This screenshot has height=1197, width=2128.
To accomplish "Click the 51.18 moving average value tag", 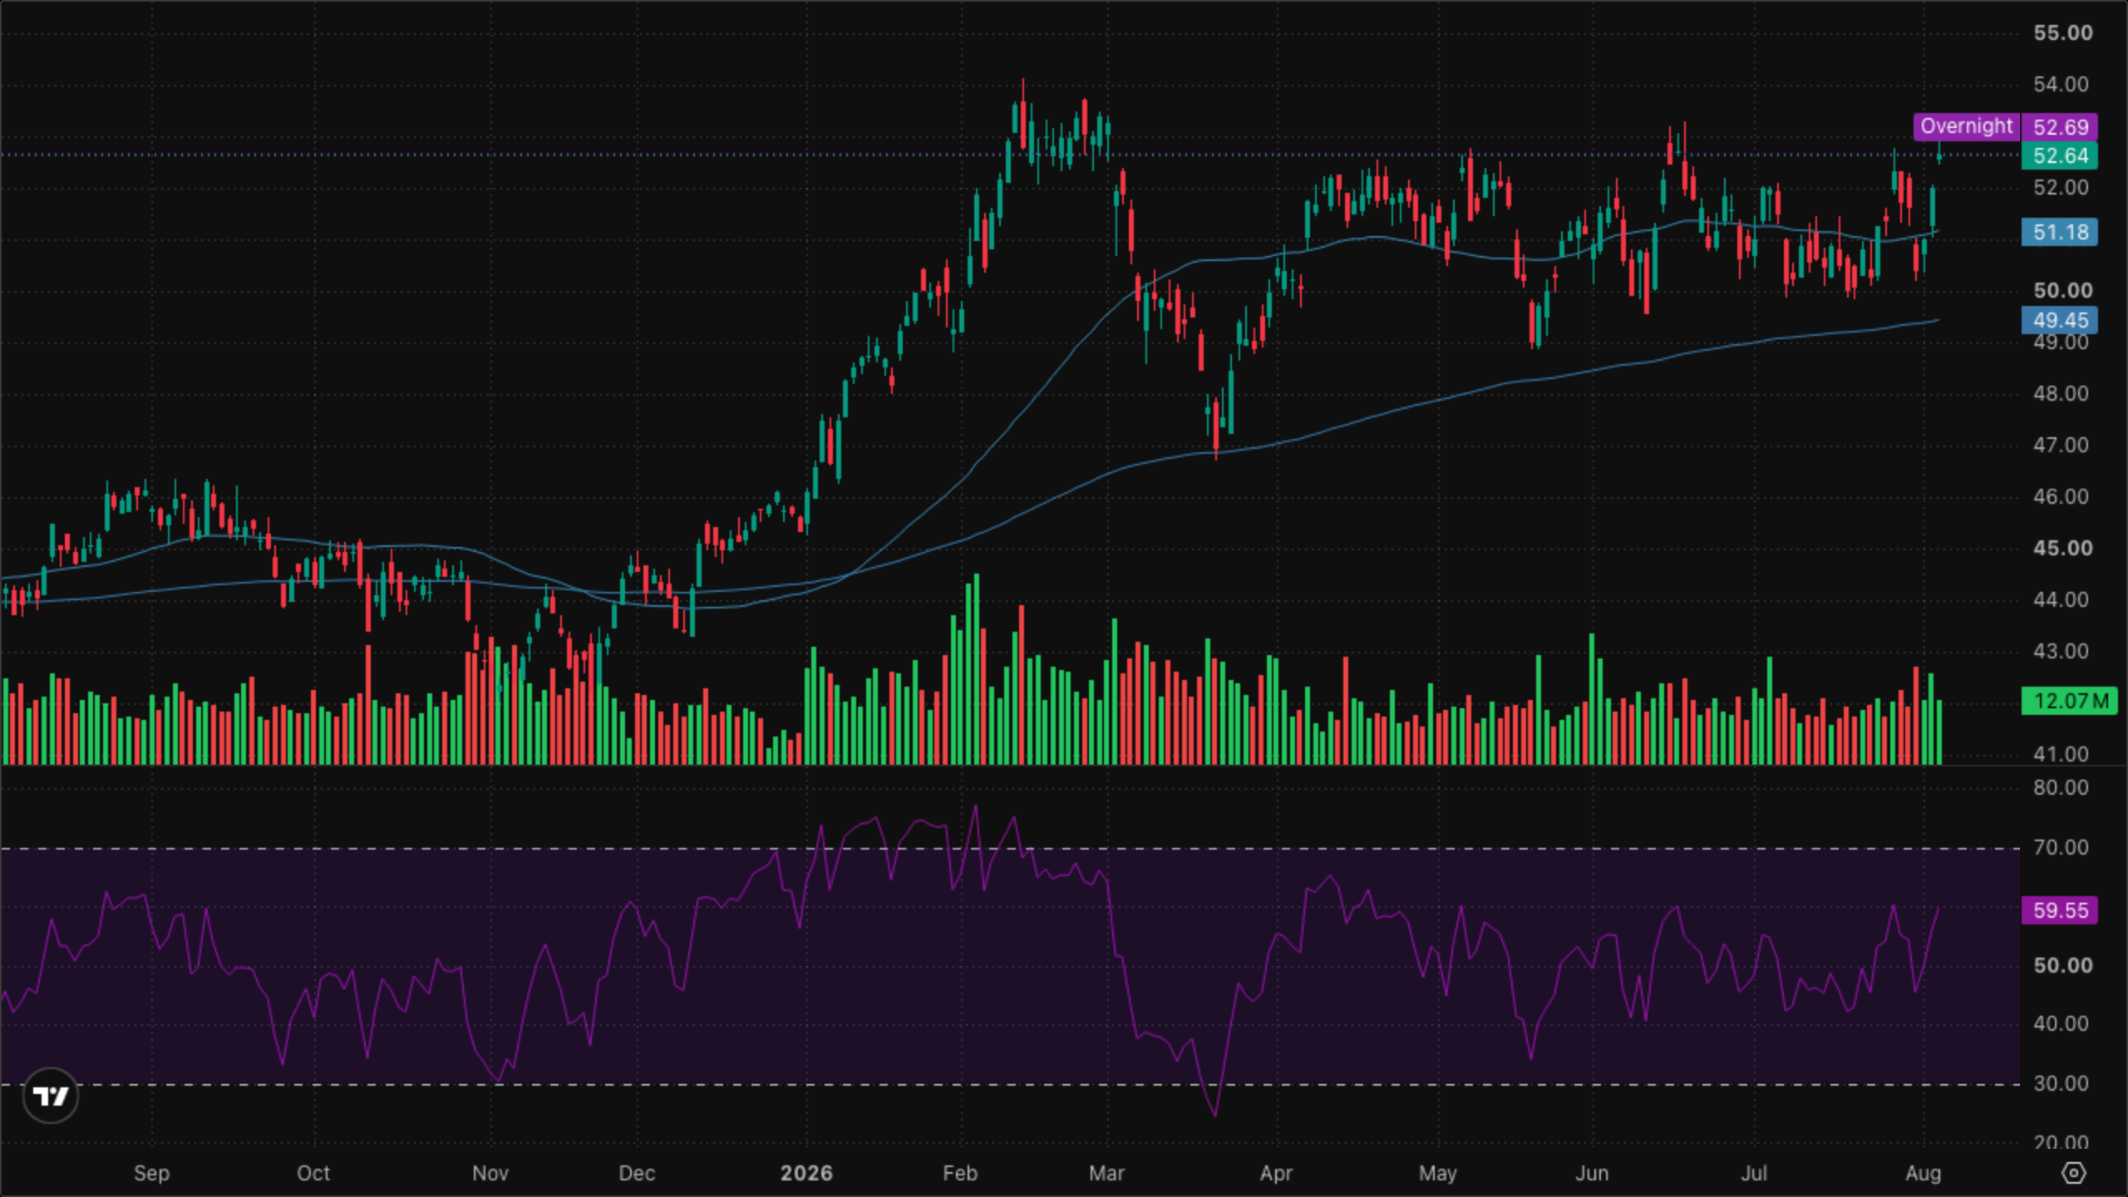I will [2061, 232].
